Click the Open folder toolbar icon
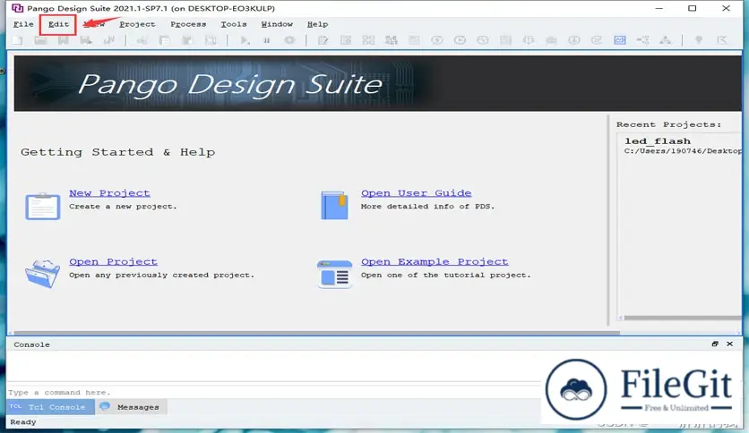Screen dimensions: 749x433 tap(40, 40)
